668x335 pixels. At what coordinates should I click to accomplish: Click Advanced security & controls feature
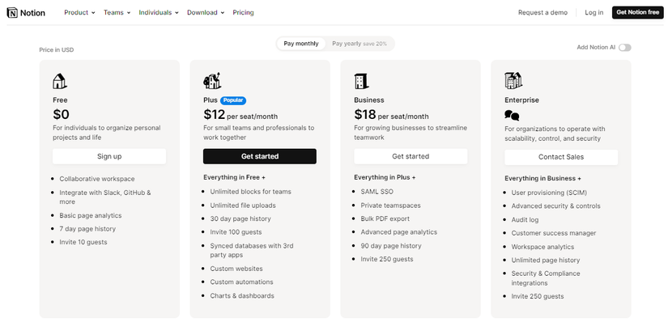click(556, 206)
